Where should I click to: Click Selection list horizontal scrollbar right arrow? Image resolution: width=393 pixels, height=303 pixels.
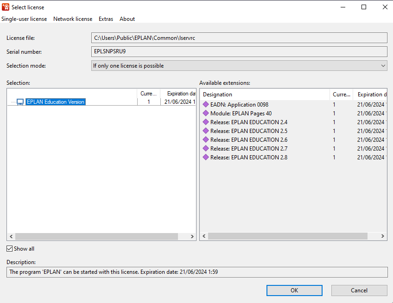click(x=192, y=236)
